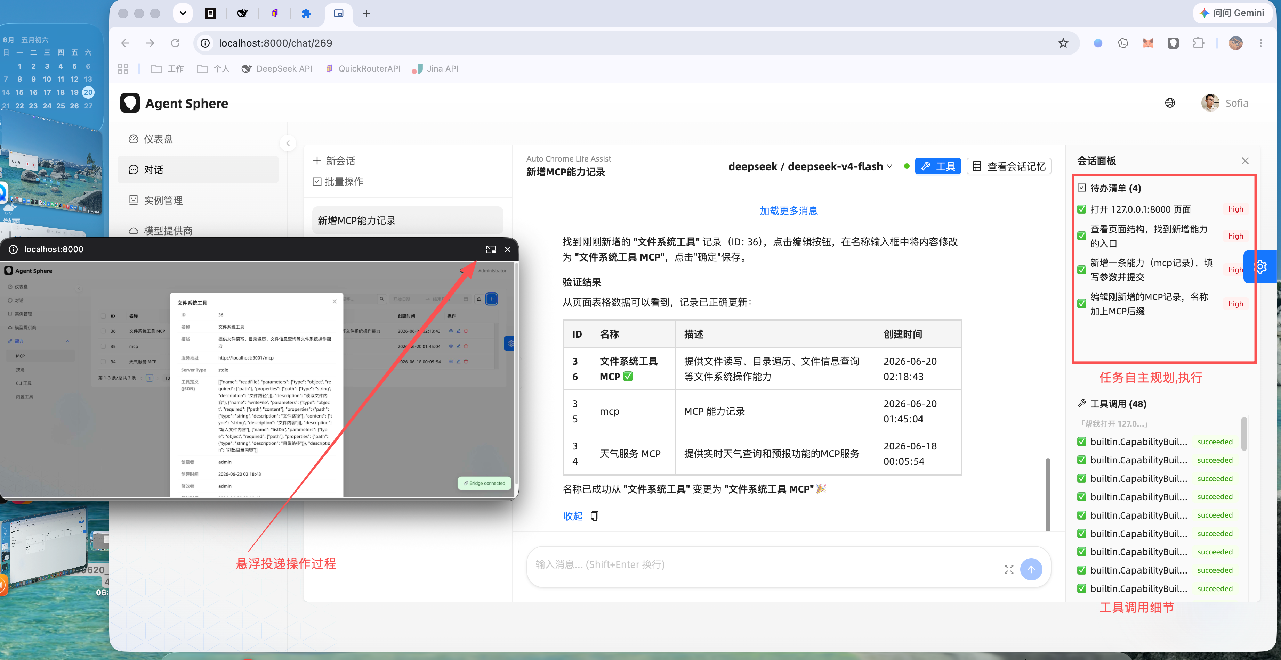Open Chrome tab search dropdown arrow
The width and height of the screenshot is (1281, 660).
pos(183,13)
